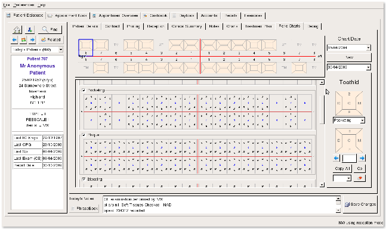Viewport: 386px width, 229px height.
Task: Select upper right tooth 1 icon
Action: [x=192, y=45]
